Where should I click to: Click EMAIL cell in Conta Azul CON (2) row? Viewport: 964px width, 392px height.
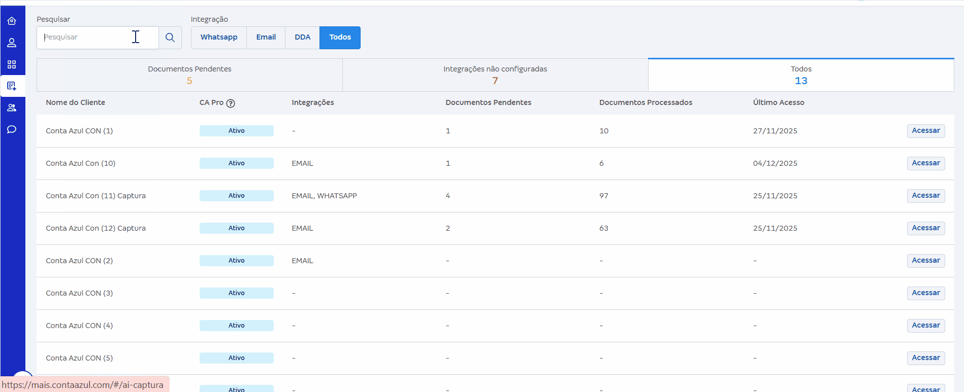[x=302, y=261]
